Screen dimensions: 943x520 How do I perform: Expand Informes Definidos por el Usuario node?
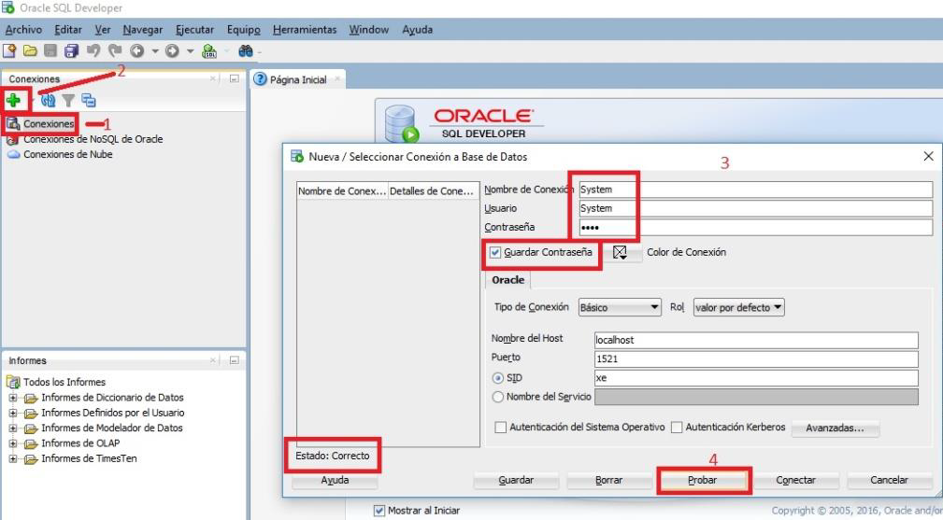[x=13, y=414]
